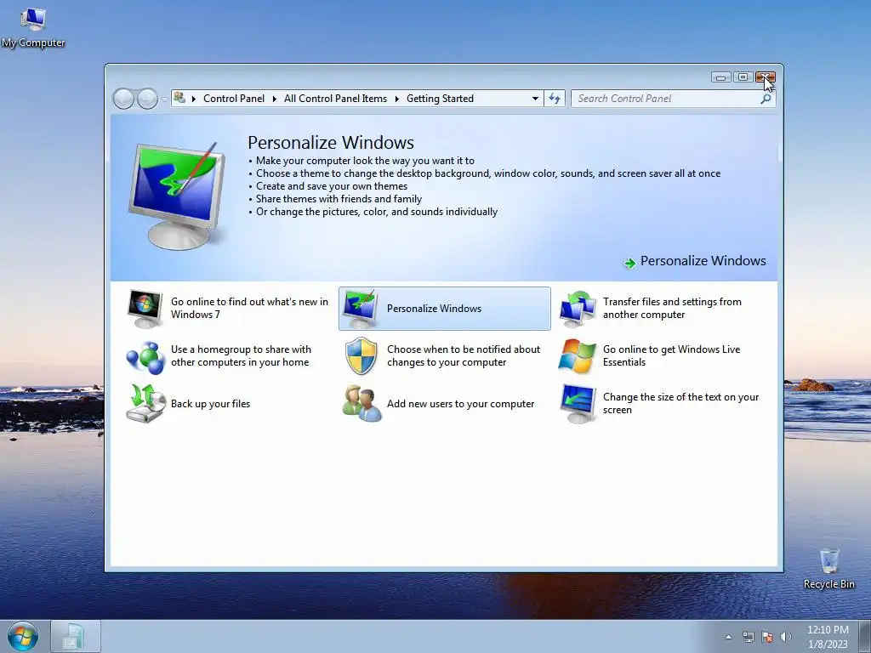
Task: Click the pinned taskbar Control Panel window button
Action: pos(76,636)
